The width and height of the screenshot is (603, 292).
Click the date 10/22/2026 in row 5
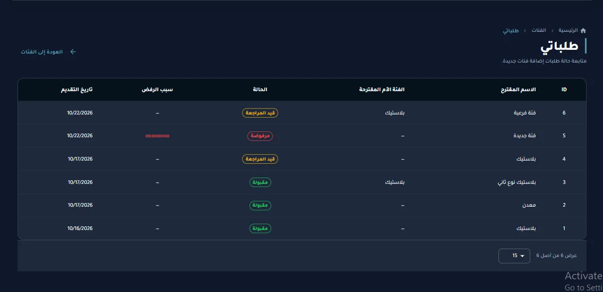coord(80,136)
